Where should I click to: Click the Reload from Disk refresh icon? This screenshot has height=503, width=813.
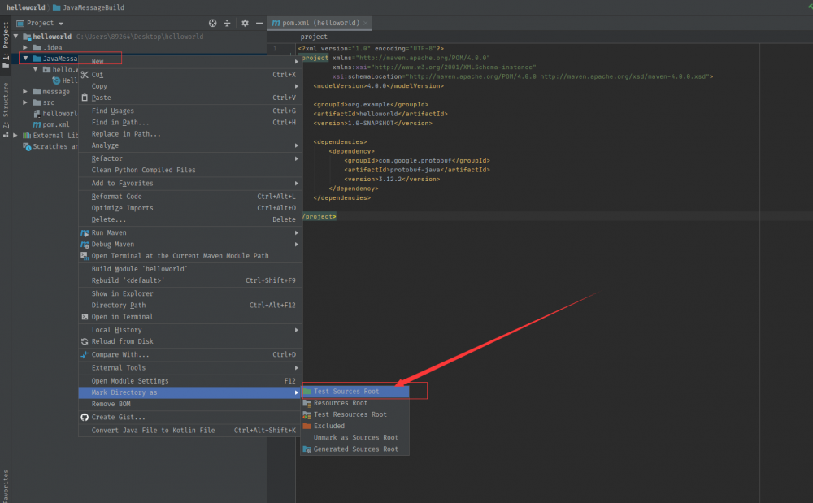[x=85, y=341]
